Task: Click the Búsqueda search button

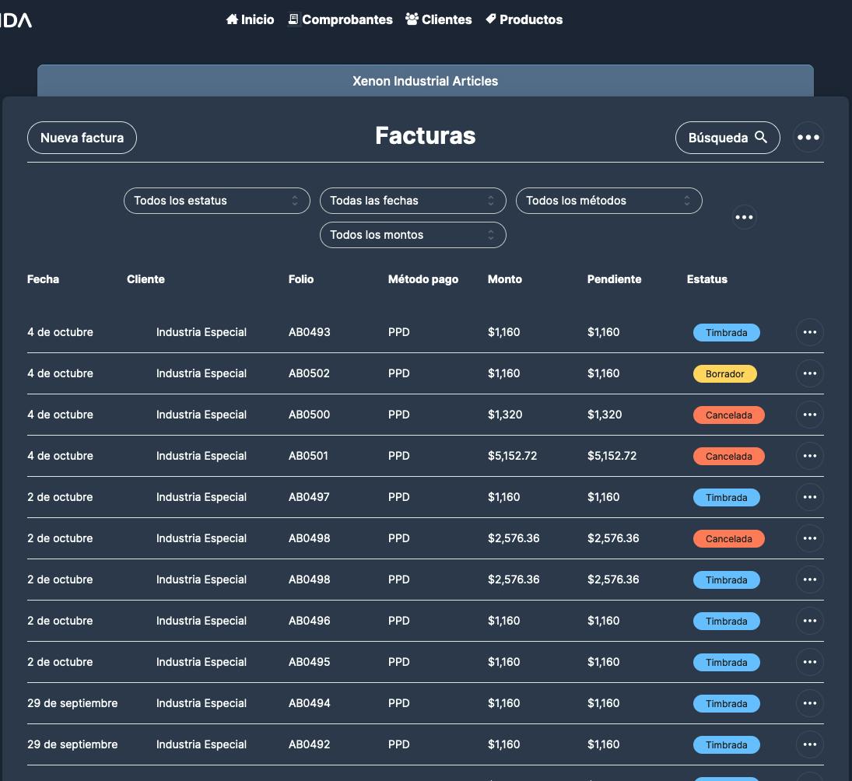Action: [727, 138]
